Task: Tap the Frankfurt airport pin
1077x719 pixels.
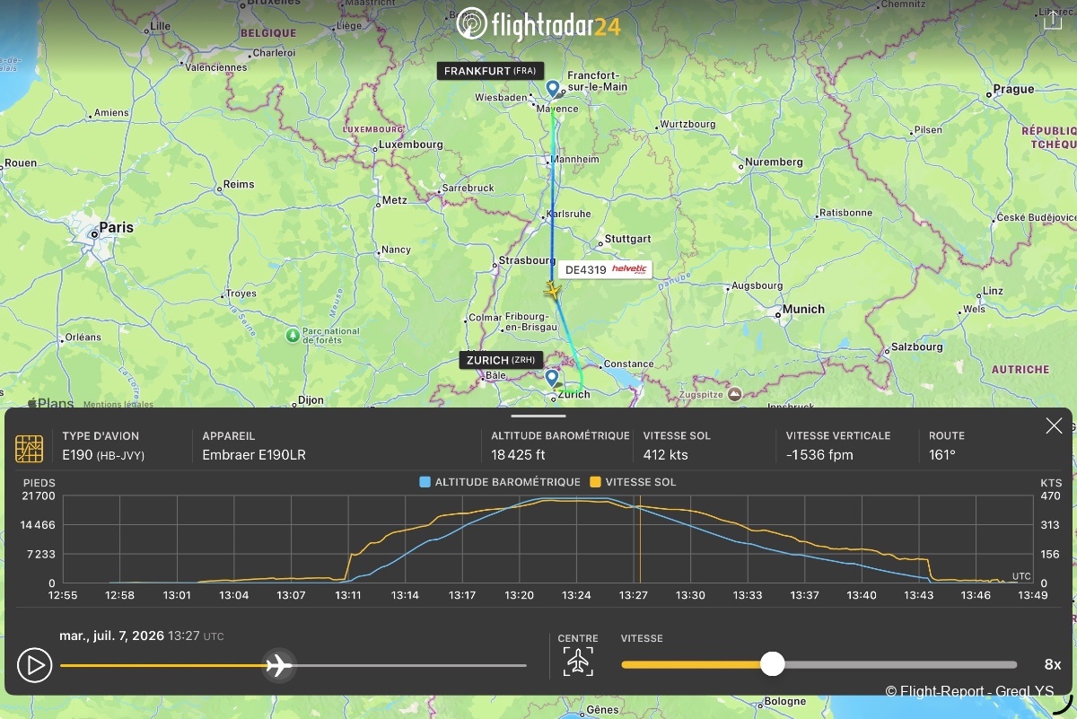Action: (x=553, y=89)
